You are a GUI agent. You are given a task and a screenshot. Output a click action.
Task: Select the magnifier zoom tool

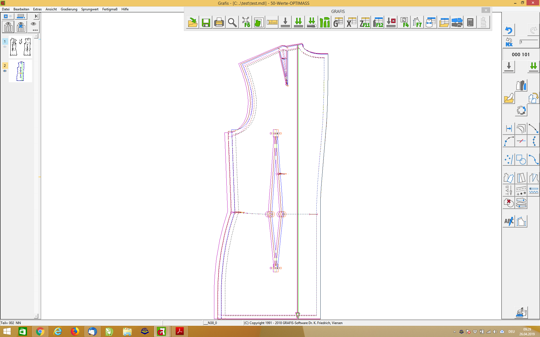pyautogui.click(x=232, y=22)
